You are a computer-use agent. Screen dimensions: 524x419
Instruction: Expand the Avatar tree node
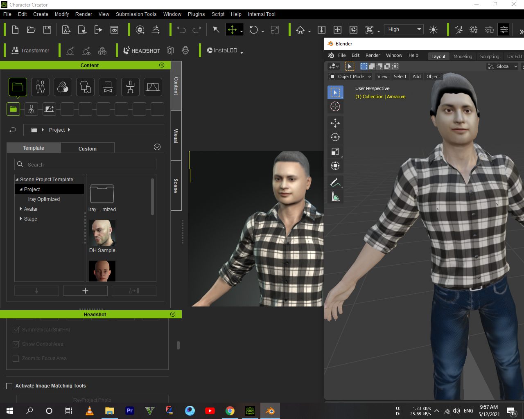click(21, 209)
